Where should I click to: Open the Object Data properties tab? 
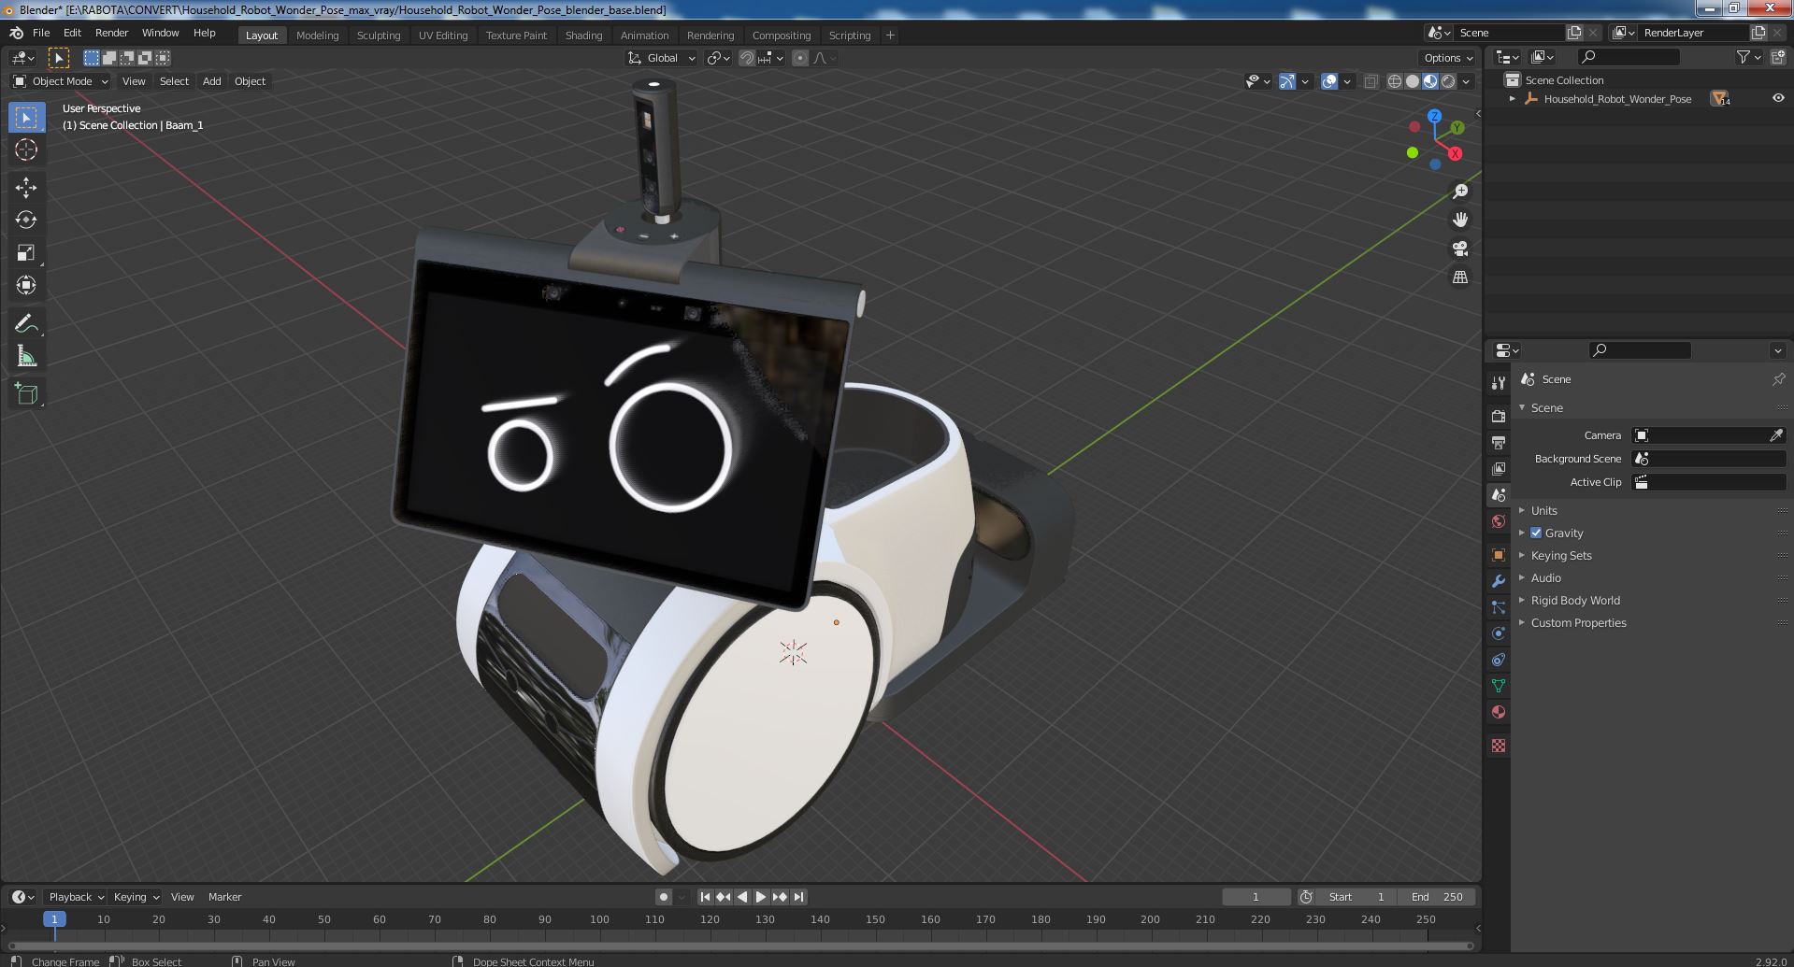click(1499, 686)
